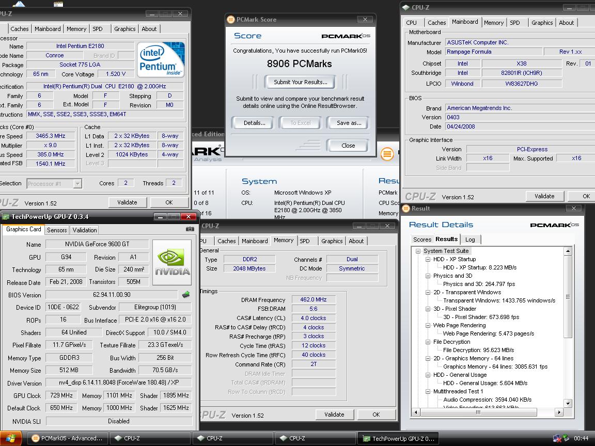
Task: Click the Core Voltage 1.520 V value
Action: pos(116,74)
